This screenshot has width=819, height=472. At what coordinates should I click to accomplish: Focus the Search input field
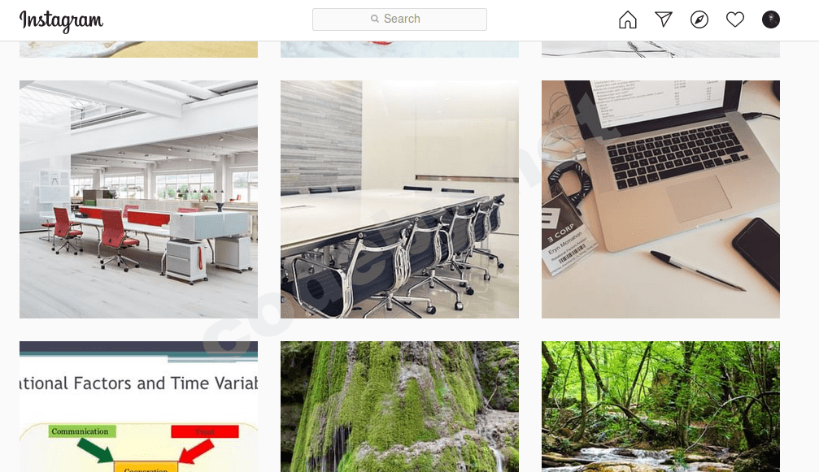pos(399,19)
